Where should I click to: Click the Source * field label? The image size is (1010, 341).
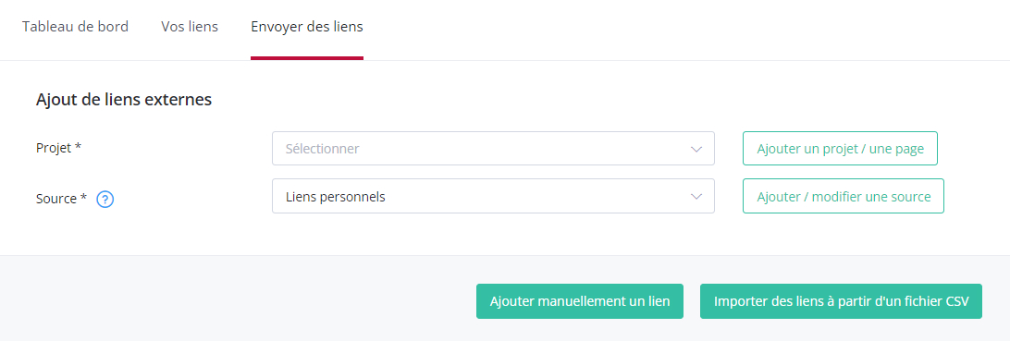point(61,199)
